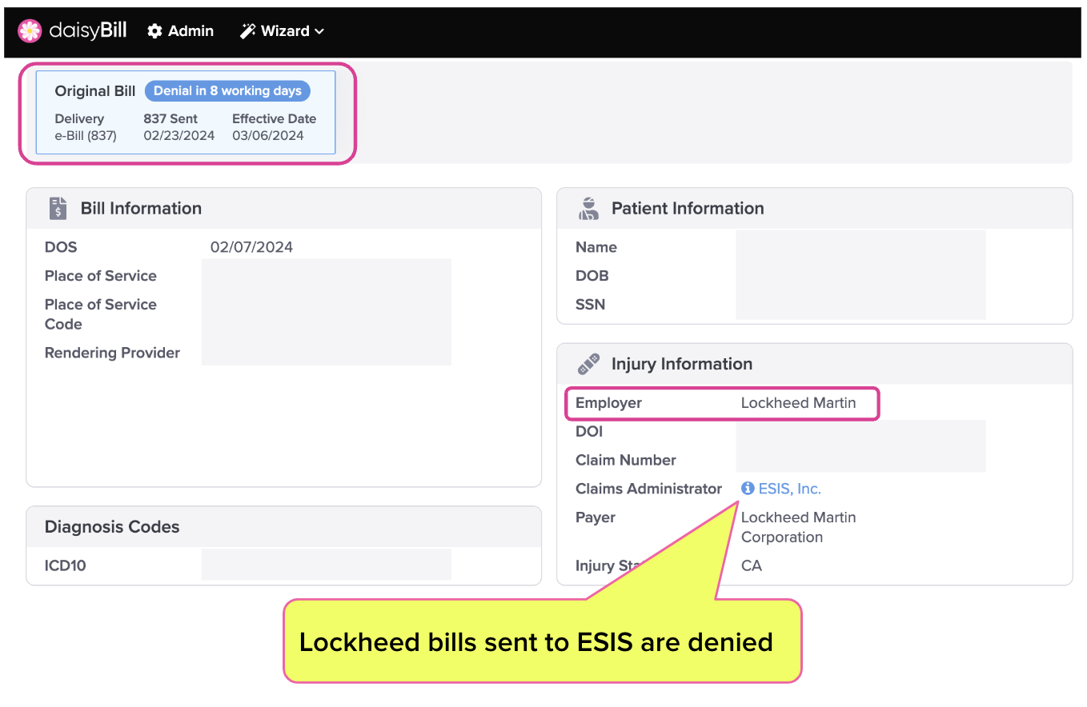The width and height of the screenshot is (1087, 707).
Task: Click the daisyBill home logo text
Action: [88, 31]
